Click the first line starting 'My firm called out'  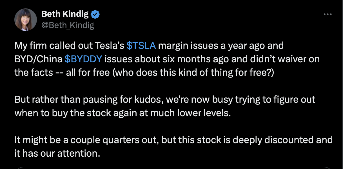click(68, 46)
